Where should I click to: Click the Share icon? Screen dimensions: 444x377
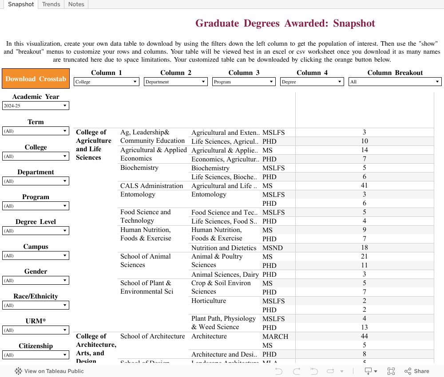408,371
